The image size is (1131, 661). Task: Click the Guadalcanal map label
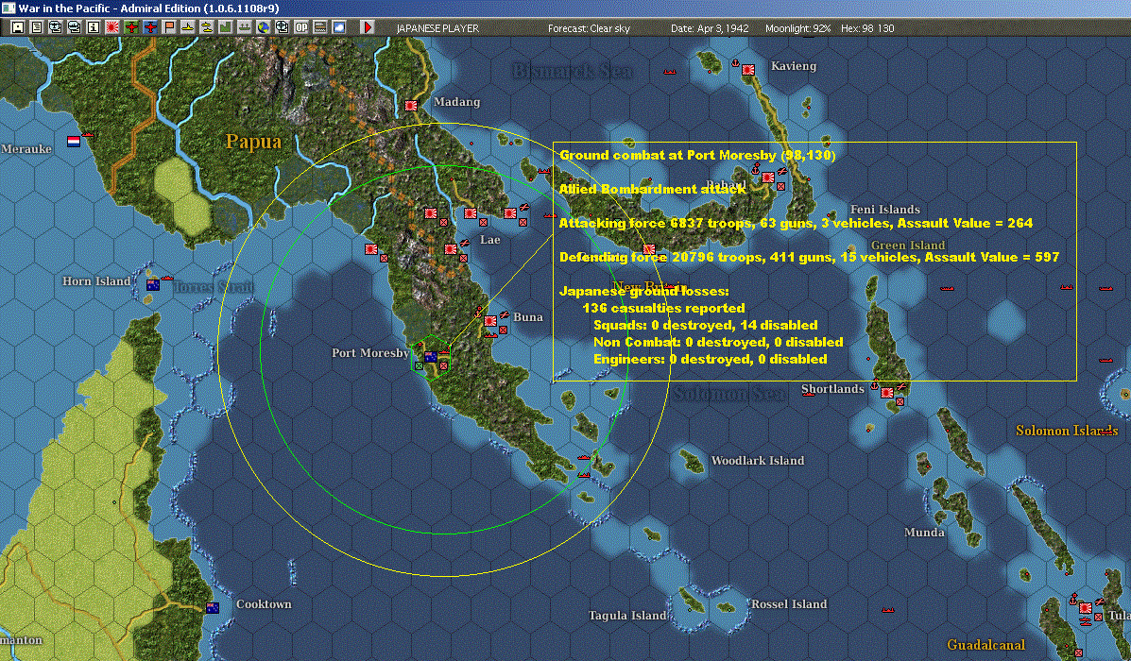986,644
